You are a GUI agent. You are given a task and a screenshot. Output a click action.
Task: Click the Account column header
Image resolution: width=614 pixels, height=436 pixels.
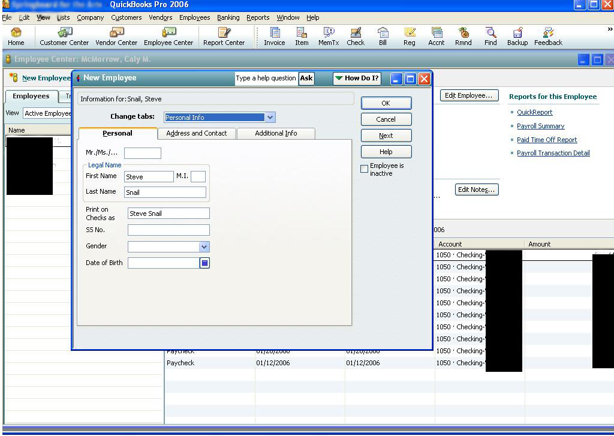pos(479,244)
